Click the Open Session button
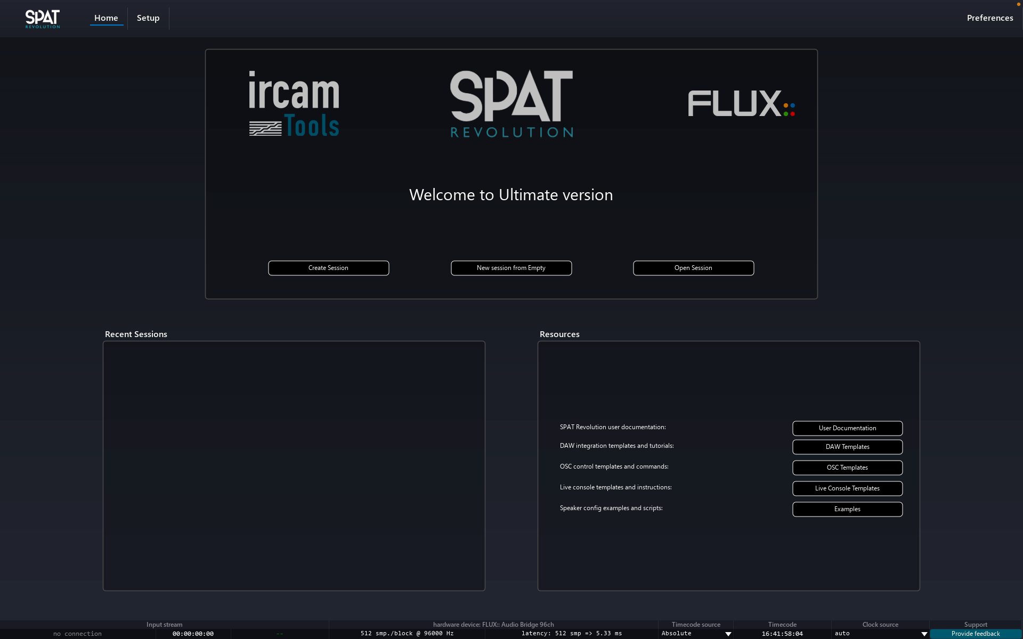The height and width of the screenshot is (639, 1023). coord(693,268)
